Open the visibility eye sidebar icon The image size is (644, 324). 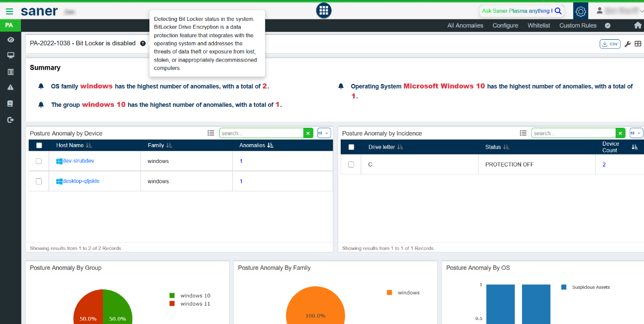pos(10,40)
